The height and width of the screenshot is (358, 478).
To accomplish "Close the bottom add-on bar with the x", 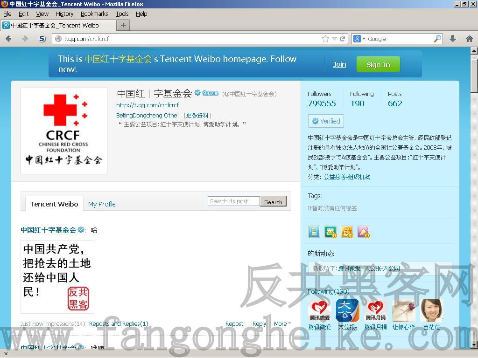I will [6, 354].
